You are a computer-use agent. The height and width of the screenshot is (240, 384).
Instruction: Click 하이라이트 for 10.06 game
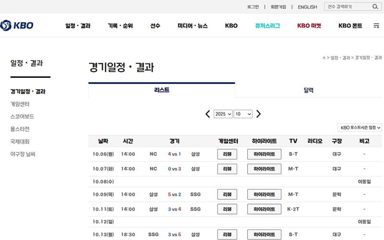point(264,154)
